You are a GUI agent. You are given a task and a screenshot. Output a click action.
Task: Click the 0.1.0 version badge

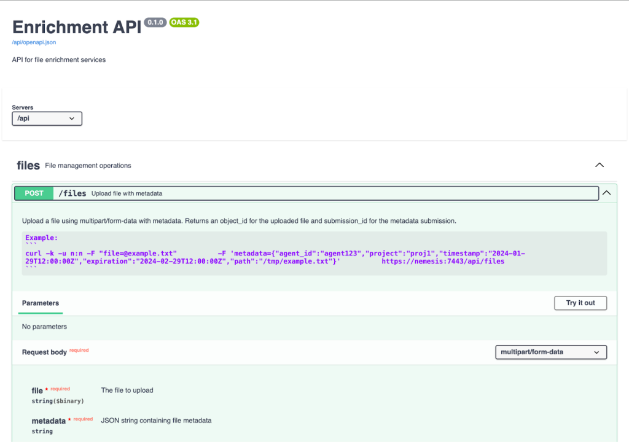(x=155, y=23)
